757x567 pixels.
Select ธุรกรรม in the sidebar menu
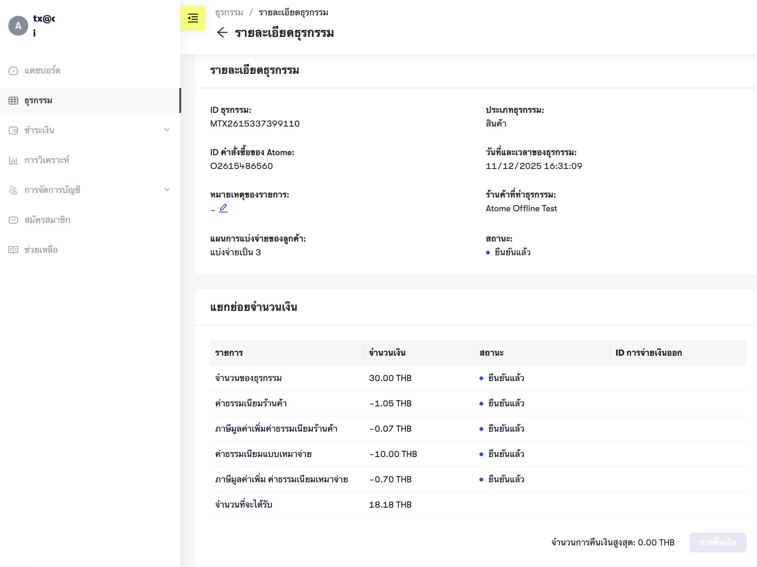38,100
